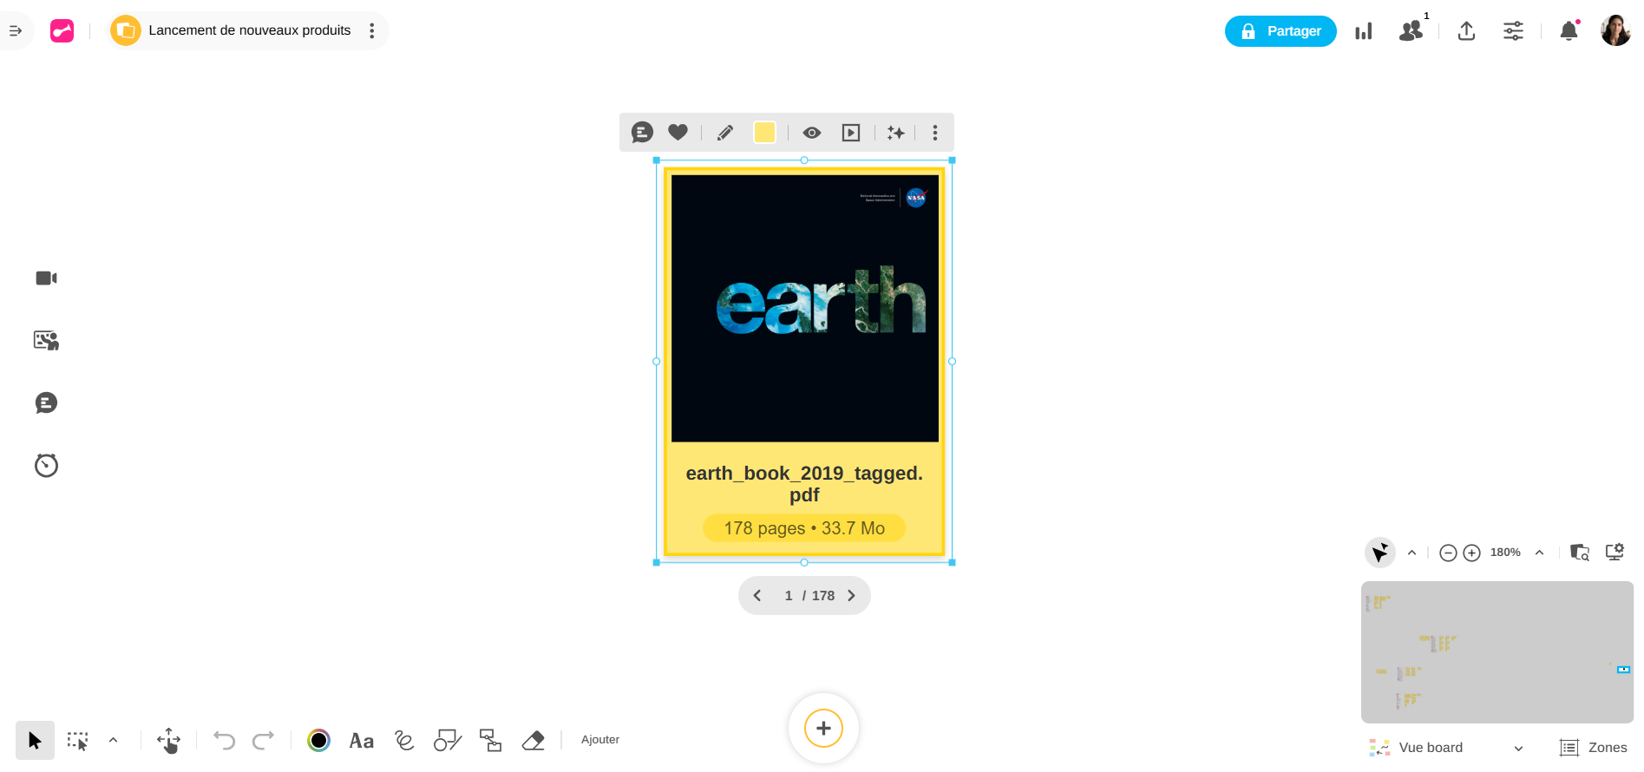The image size is (1644, 772).
Task: Open board options menu beside title
Action: point(372,31)
